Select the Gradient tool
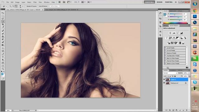The height and width of the screenshot is (112, 199). click(3, 45)
